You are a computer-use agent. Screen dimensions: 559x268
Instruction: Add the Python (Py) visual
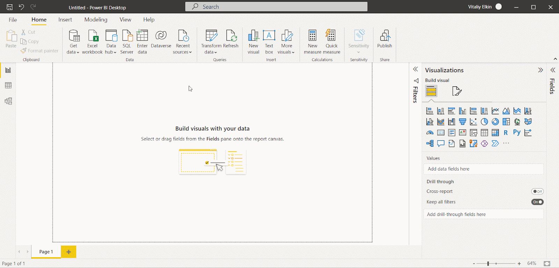(517, 132)
